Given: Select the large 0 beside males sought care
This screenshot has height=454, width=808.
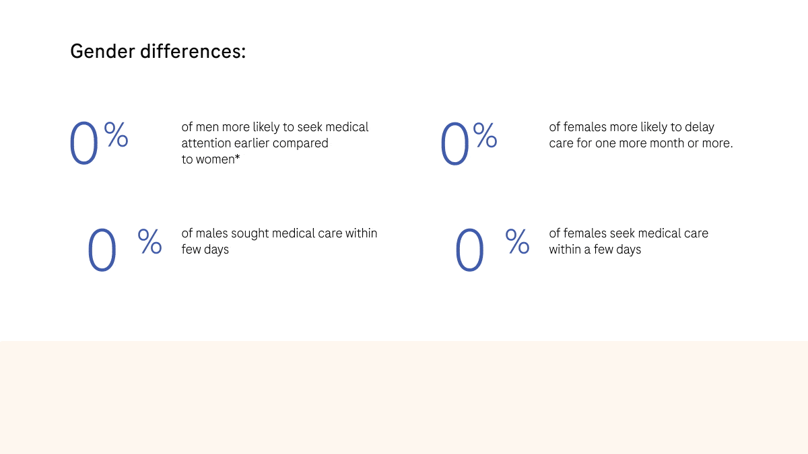Looking at the screenshot, I should pos(102,251).
